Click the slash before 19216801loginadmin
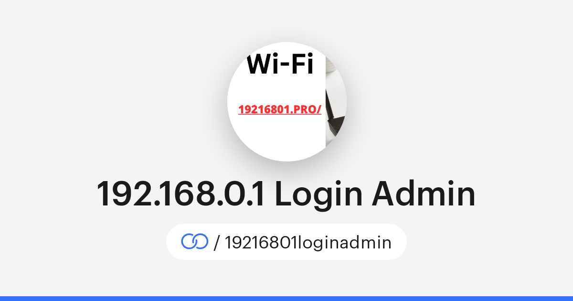 [x=217, y=242]
